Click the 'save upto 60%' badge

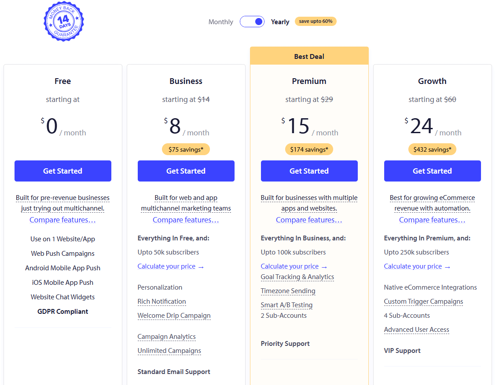[316, 21]
